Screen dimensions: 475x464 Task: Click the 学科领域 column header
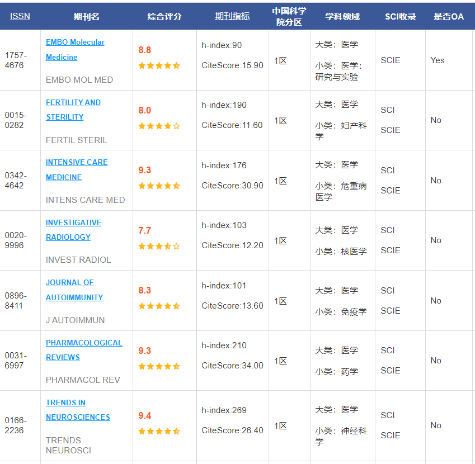(x=342, y=16)
